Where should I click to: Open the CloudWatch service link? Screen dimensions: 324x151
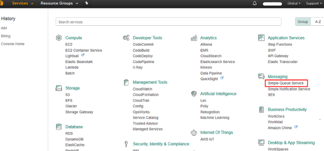[142, 89]
